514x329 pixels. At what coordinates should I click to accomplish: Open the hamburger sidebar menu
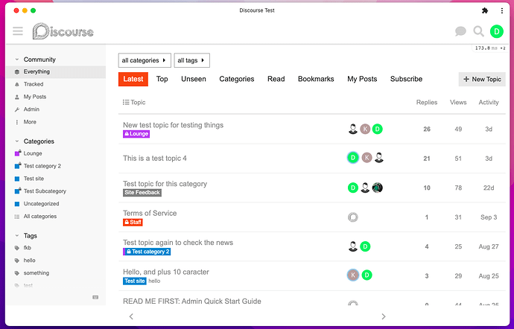click(x=18, y=31)
